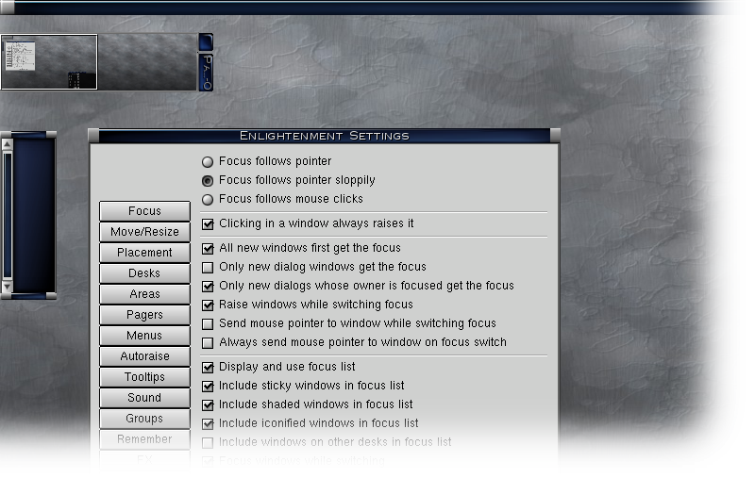Click the iconbox vertical scrollbar track
Screen dimensions: 755x495
(7, 215)
